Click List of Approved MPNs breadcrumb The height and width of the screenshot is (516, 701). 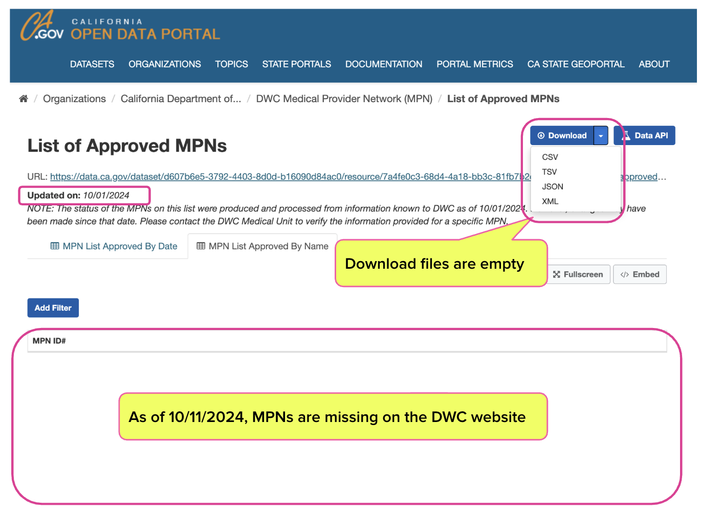503,99
